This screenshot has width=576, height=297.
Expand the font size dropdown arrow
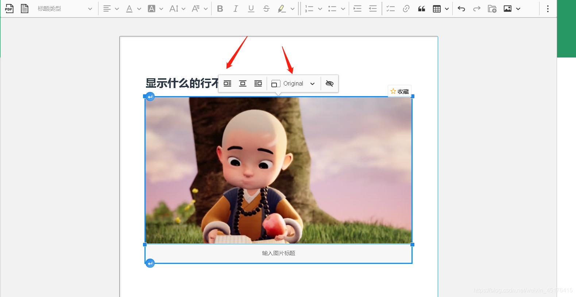(x=183, y=9)
